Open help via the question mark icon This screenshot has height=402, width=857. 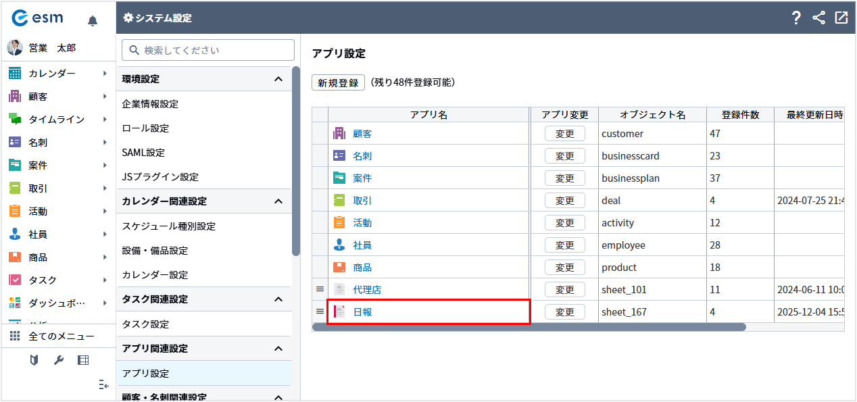click(x=796, y=18)
